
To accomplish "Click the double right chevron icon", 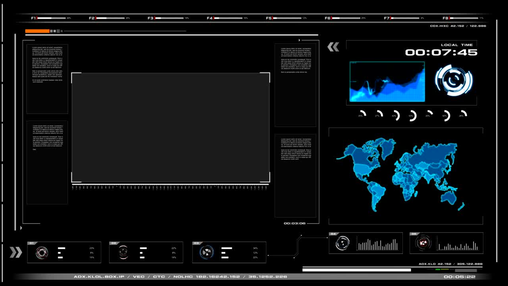I will tap(16, 252).
